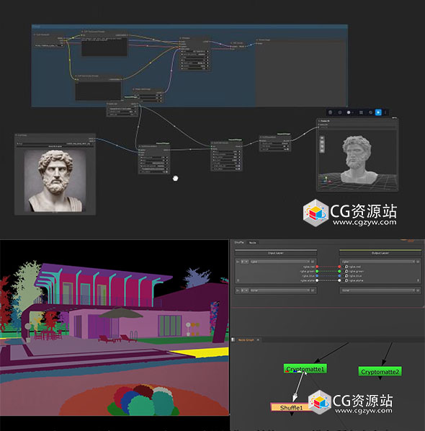The height and width of the screenshot is (431, 425).
Task: Click the output green channel connector dot
Action: pyautogui.click(x=339, y=271)
